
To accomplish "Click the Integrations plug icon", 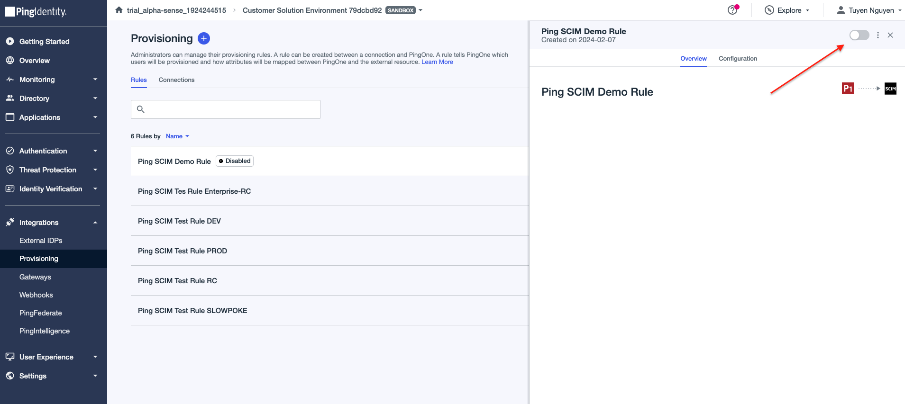I will (x=10, y=222).
